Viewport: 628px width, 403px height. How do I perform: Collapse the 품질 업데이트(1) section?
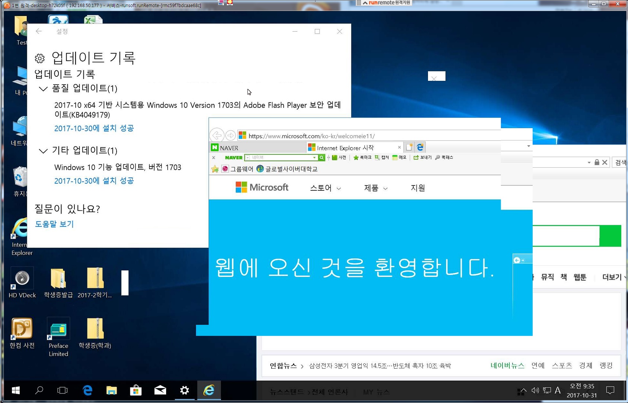click(43, 89)
